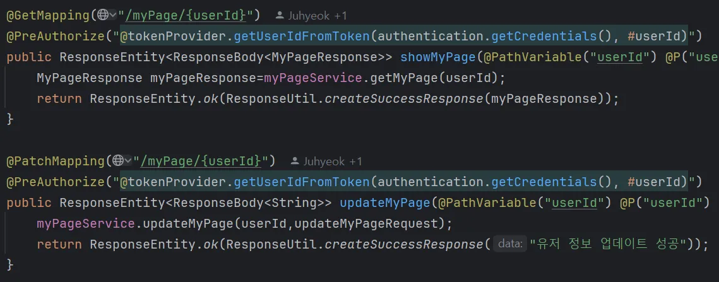
Task: Click the author person icon beside @PatchMapping
Action: point(295,162)
